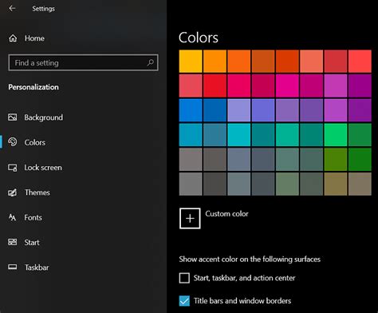Pick the neutral gray swatch starting the bottom row
This screenshot has width=378, height=313.
click(191, 184)
